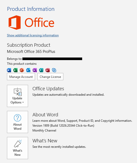
Task: Open Show additional licensing information link
Action: pos(33,35)
